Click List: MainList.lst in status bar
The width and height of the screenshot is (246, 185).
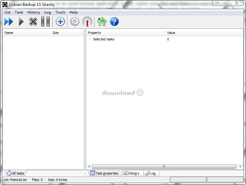(x=15, y=180)
